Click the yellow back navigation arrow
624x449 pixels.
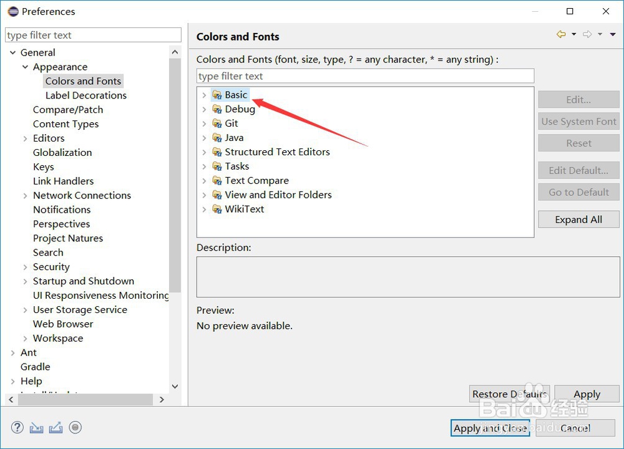(561, 35)
